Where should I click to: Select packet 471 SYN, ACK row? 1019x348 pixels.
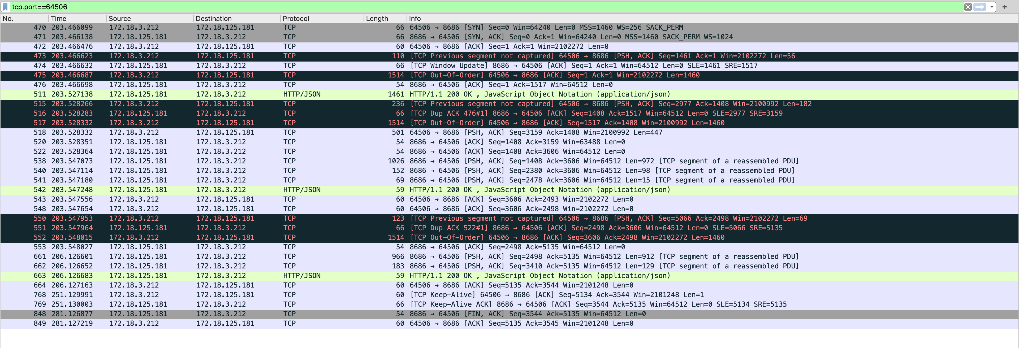point(509,37)
